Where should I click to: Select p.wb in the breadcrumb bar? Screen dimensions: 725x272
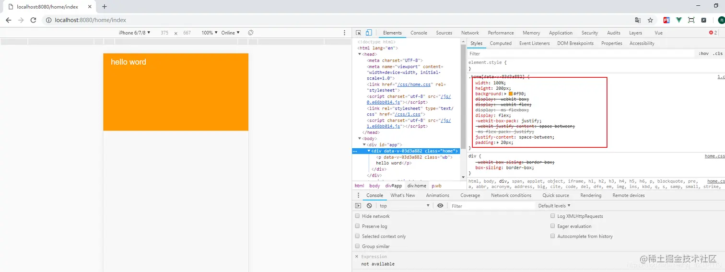click(x=436, y=186)
